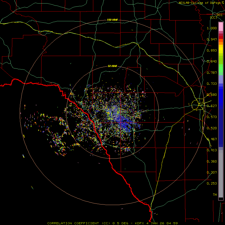This screenshot has width=225, height=225.
Task: Pick the pink color band on scale
Action: pyautogui.click(x=221, y=27)
